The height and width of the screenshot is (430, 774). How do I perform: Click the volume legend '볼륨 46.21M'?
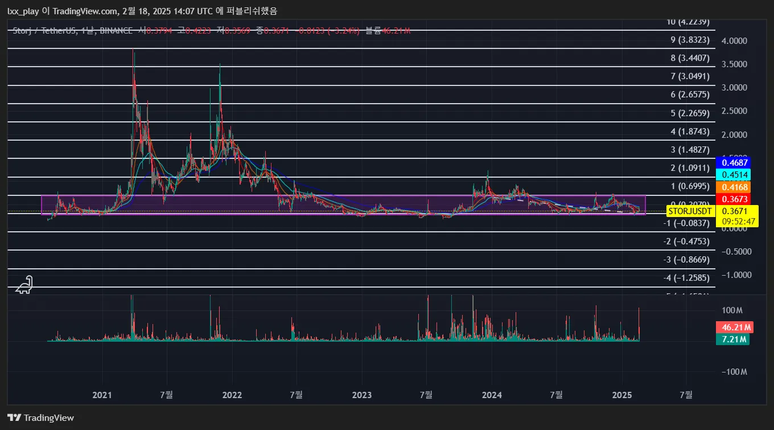(388, 30)
